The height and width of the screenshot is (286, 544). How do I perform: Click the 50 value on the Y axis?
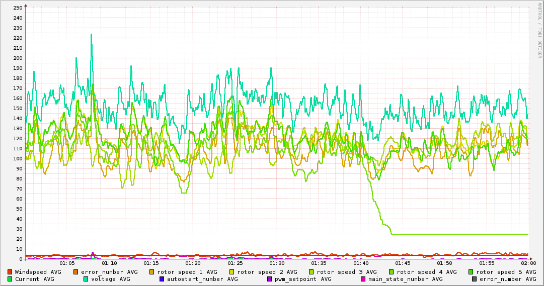[19, 209]
